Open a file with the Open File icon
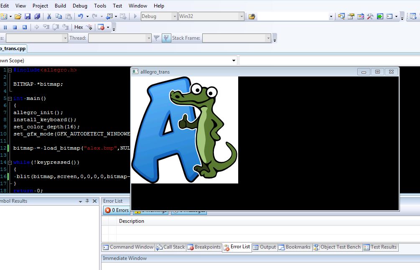This screenshot has height=270, width=420. pyautogui.click(x=18, y=16)
